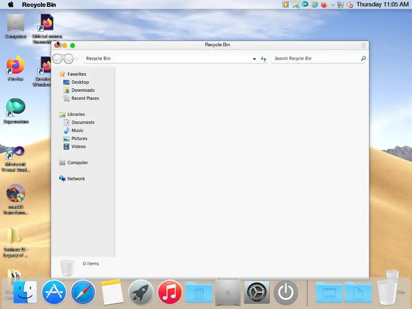Click the power button dock icon
412x309 pixels.
tap(286, 292)
